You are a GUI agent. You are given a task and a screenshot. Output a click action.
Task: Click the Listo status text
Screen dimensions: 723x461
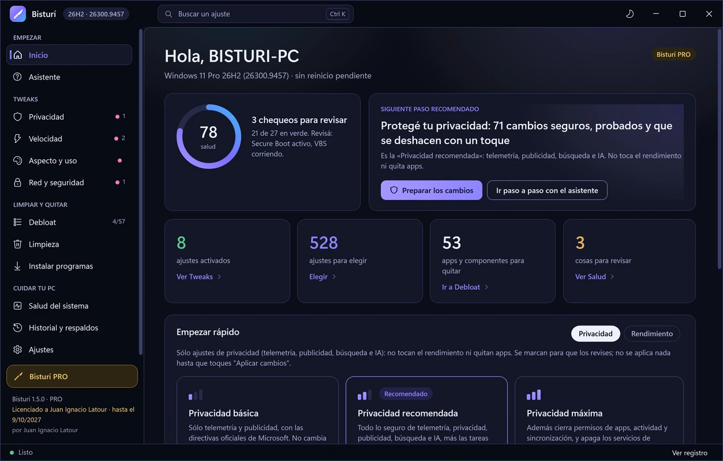point(25,452)
